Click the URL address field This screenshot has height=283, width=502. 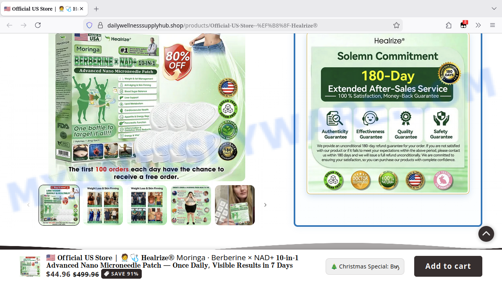(244, 25)
